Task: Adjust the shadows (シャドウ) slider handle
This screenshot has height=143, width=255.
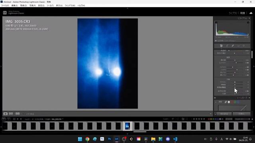Action: [237, 70]
